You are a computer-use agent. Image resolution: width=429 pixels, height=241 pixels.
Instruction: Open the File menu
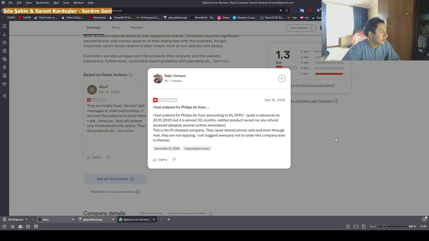[10, 3]
